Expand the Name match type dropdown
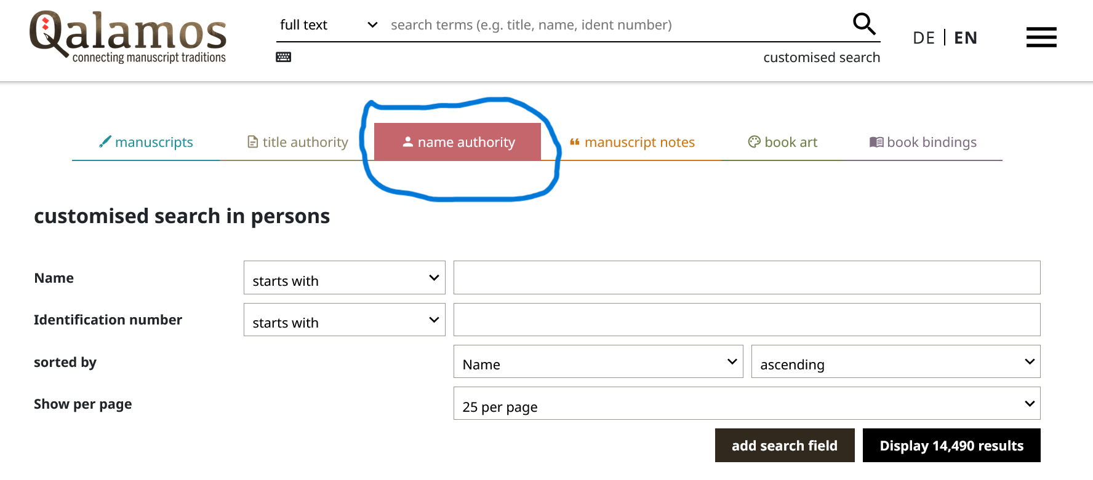This screenshot has height=480, width=1093. [344, 278]
